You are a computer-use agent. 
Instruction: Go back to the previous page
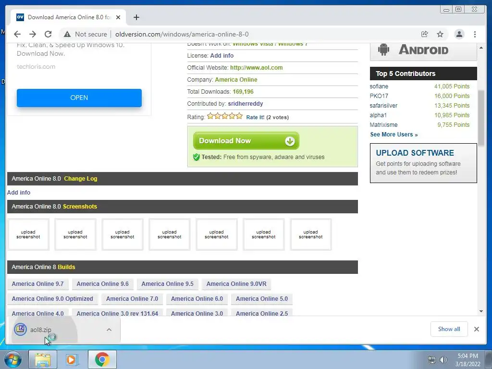17,34
